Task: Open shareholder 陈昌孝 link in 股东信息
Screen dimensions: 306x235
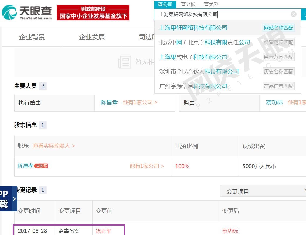Action: (x=26, y=166)
